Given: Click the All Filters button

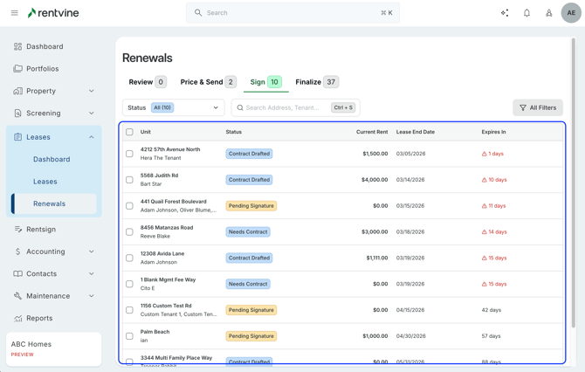Looking at the screenshot, I should [x=538, y=108].
